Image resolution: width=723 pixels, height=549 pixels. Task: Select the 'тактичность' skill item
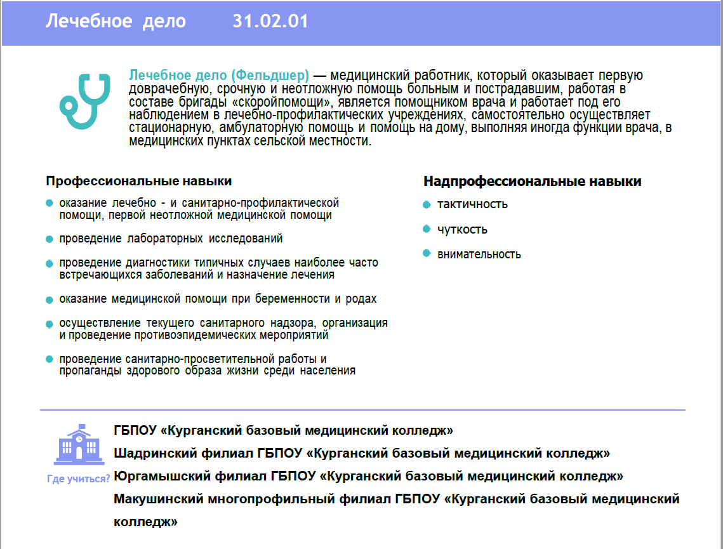[472, 204]
